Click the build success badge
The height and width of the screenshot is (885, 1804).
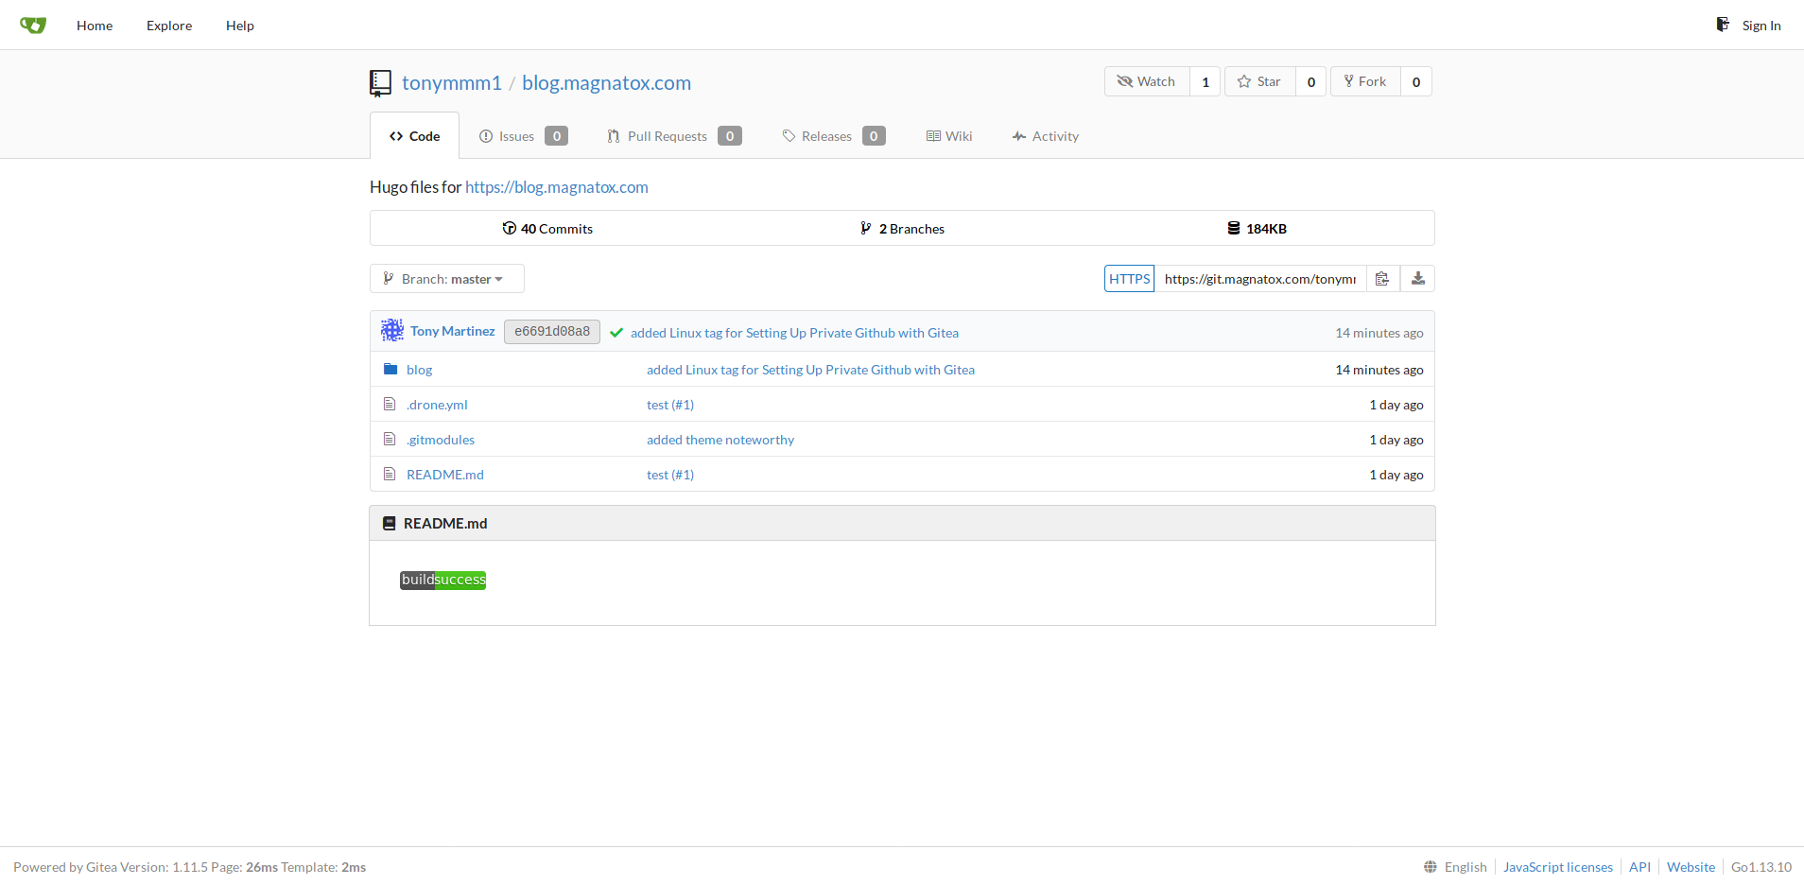pyautogui.click(x=442, y=580)
